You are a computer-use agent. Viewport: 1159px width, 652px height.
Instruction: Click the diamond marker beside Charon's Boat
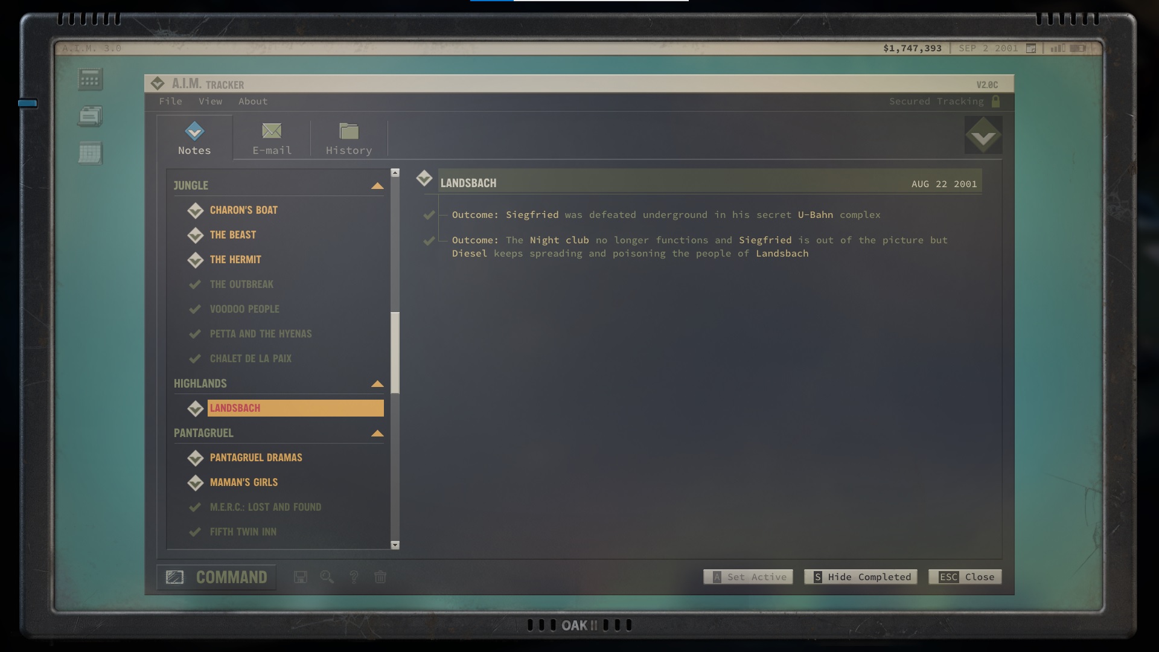[195, 210]
